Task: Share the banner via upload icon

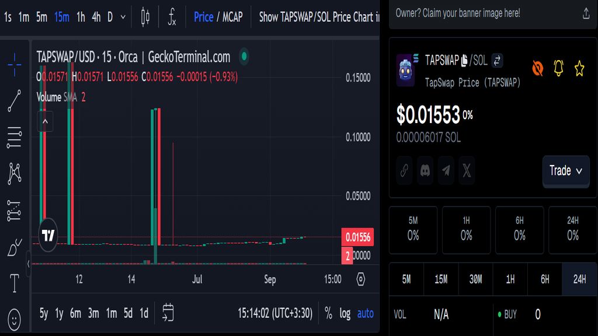Action: tap(586, 14)
